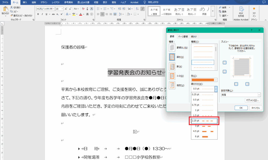Increase font size with grow font icon
Screen dimensions: 268x160
pyautogui.click(x=66, y=9)
